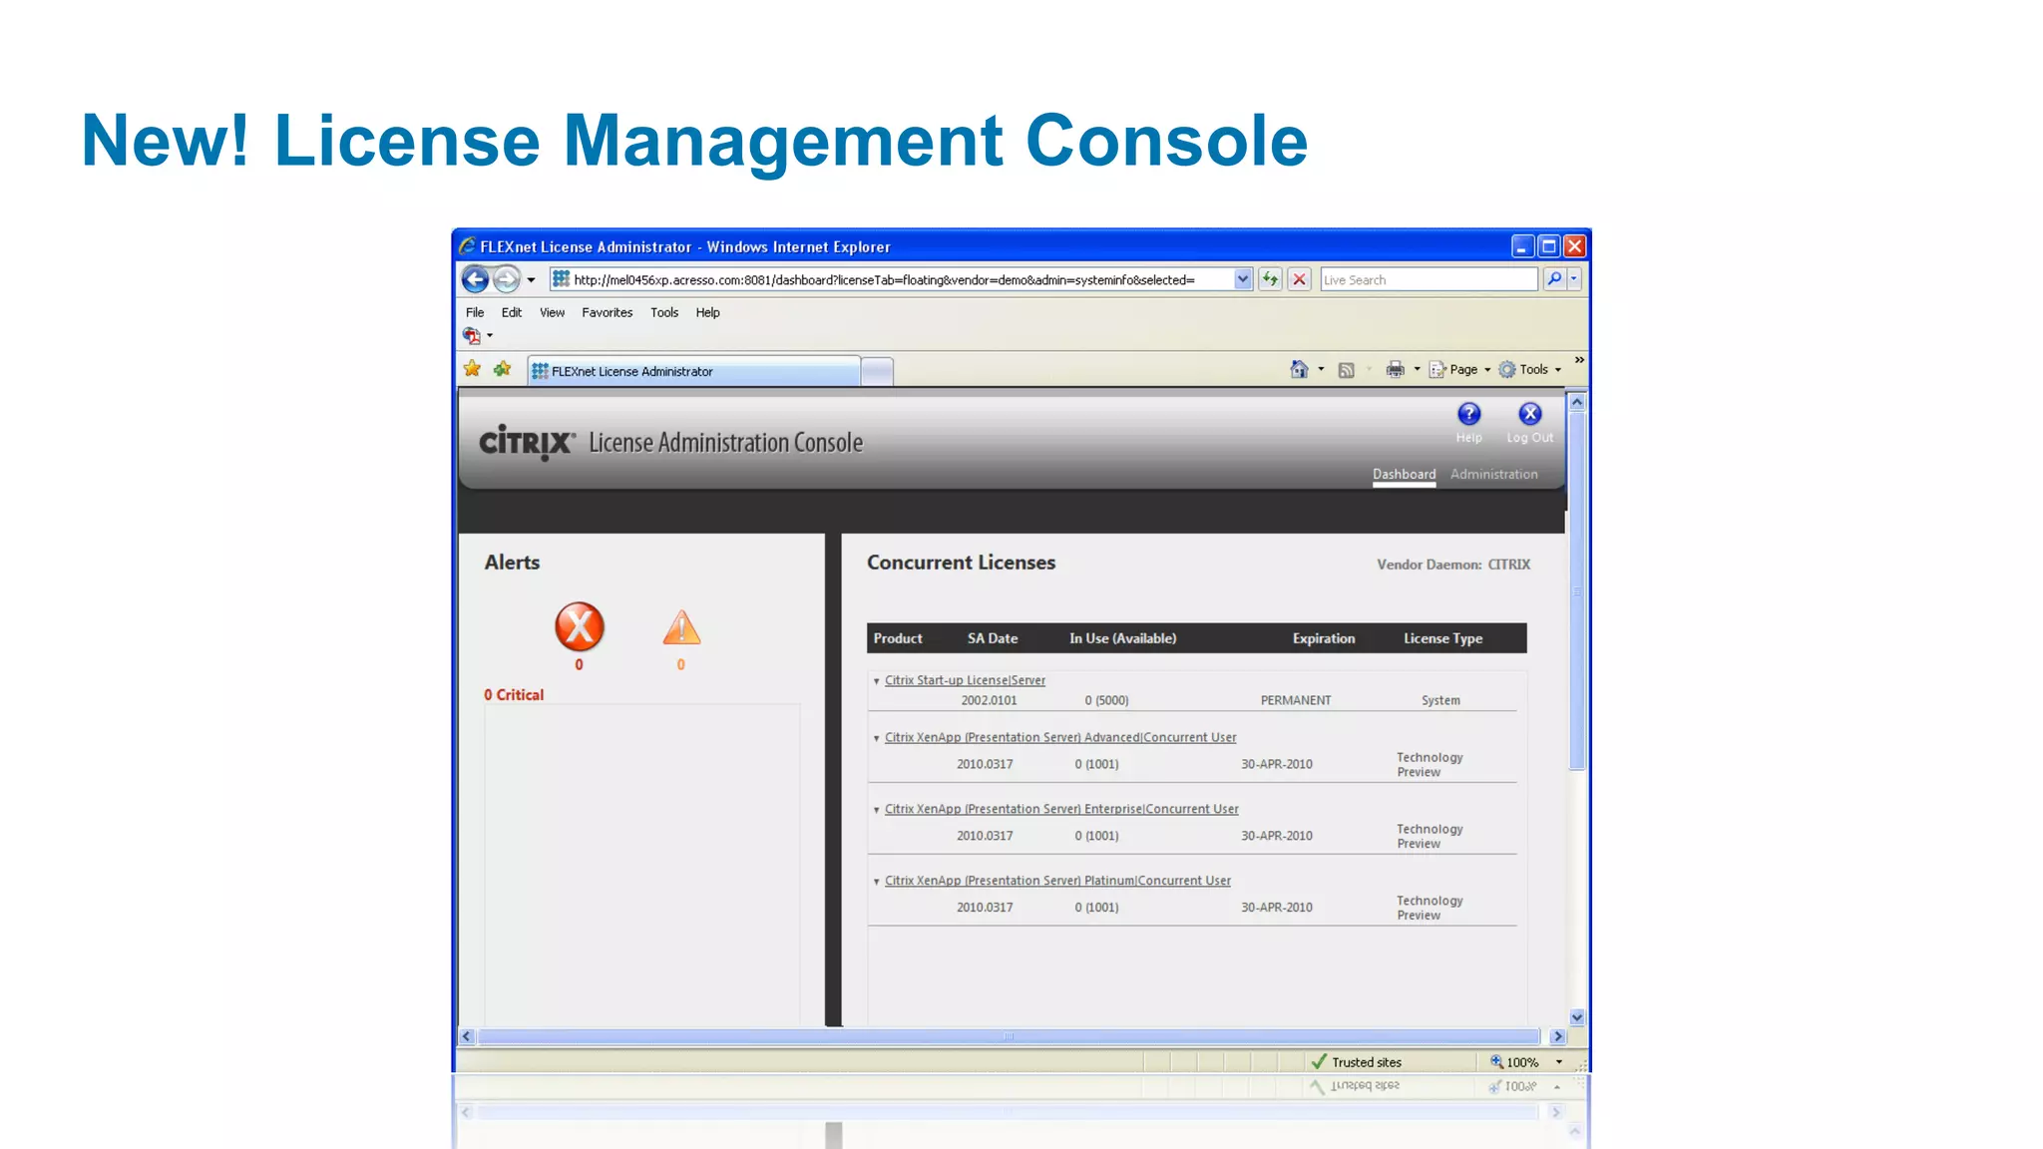Image resolution: width=2043 pixels, height=1149 pixels.
Task: Click the Product column header
Action: [x=898, y=638]
